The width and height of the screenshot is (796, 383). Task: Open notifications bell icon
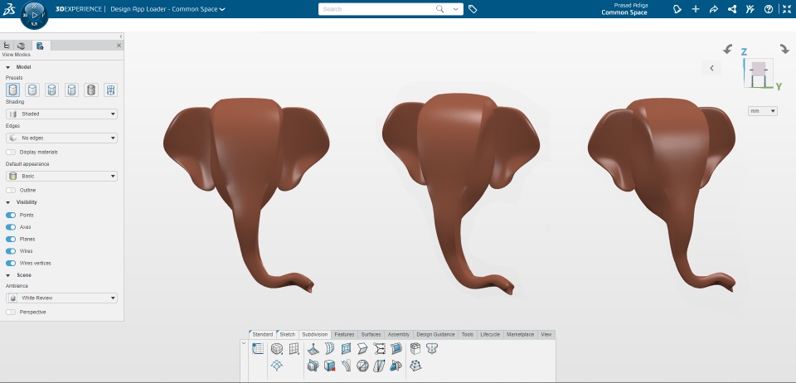(677, 9)
